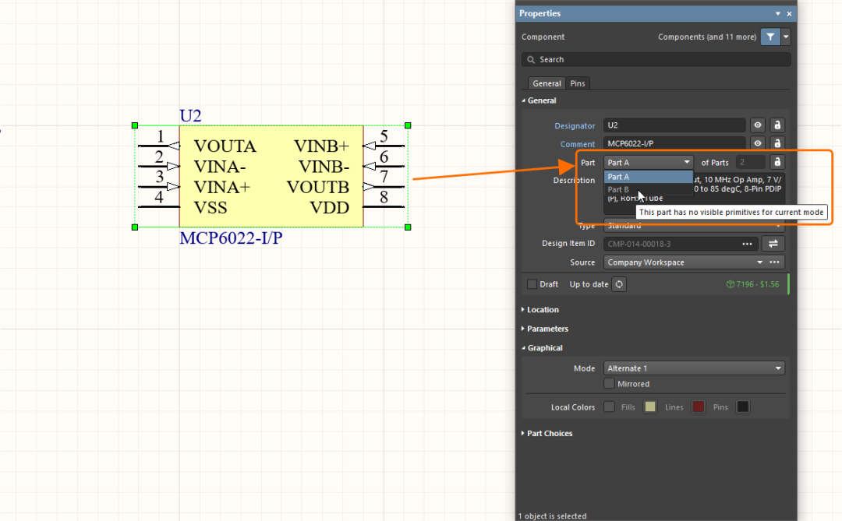Select the MCP6022-I/P comment text on schematic
The width and height of the screenshot is (842, 521).
[231, 238]
